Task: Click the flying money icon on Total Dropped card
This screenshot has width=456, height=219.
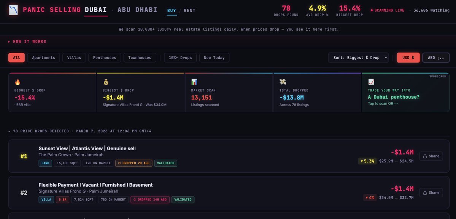Action: 282,82
